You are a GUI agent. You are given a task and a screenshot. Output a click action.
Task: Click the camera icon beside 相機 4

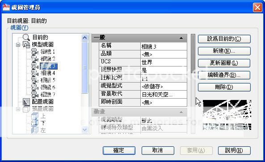click(35, 73)
